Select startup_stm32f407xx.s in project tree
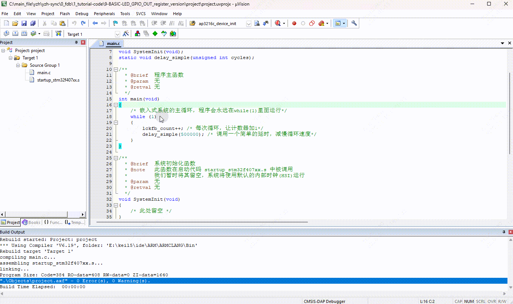Viewport: 513px width, 304px height. point(58,80)
